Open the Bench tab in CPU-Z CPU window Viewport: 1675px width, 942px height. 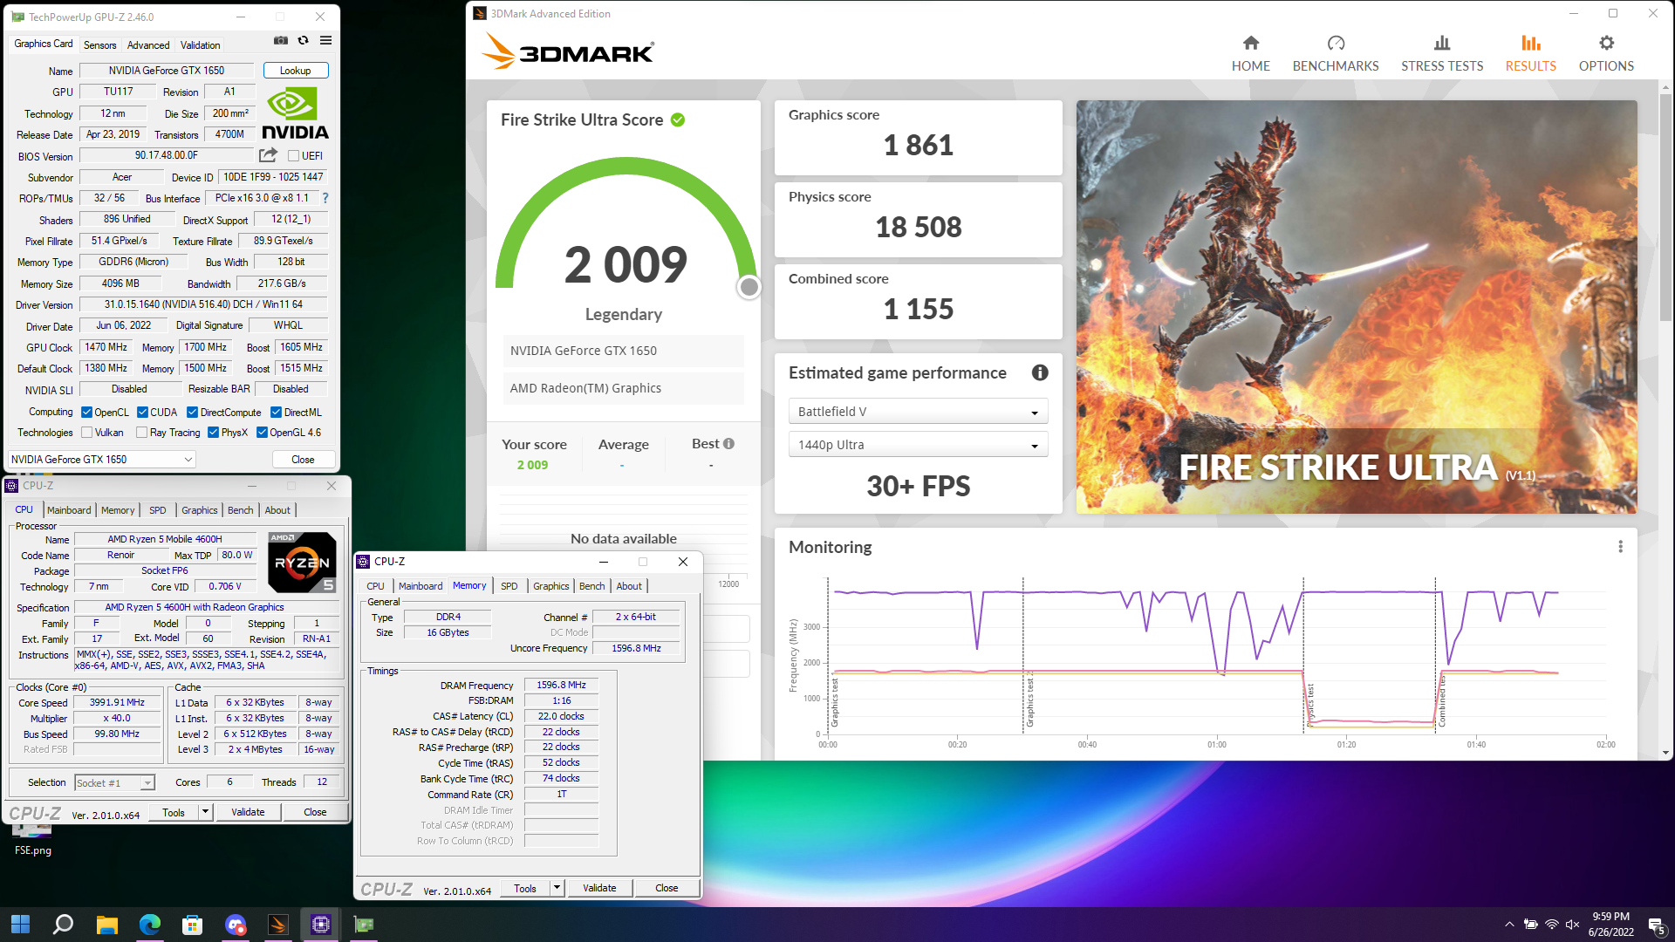[241, 510]
